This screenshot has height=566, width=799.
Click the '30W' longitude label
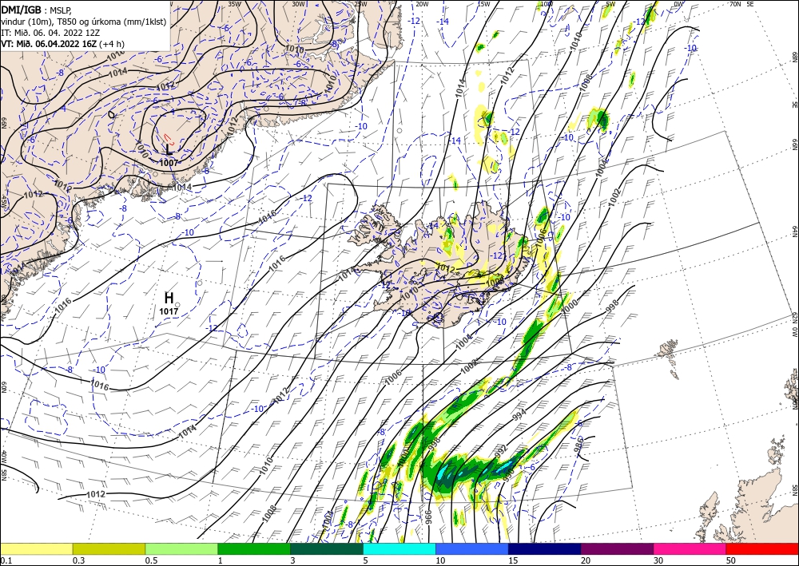(298, 4)
